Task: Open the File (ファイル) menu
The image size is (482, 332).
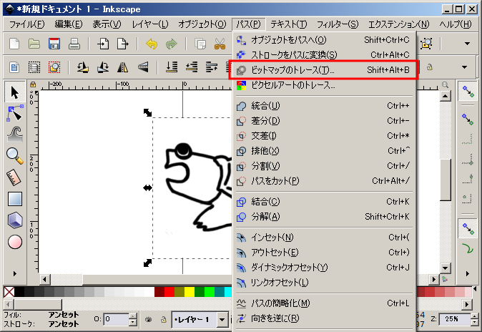Action: pos(27,24)
